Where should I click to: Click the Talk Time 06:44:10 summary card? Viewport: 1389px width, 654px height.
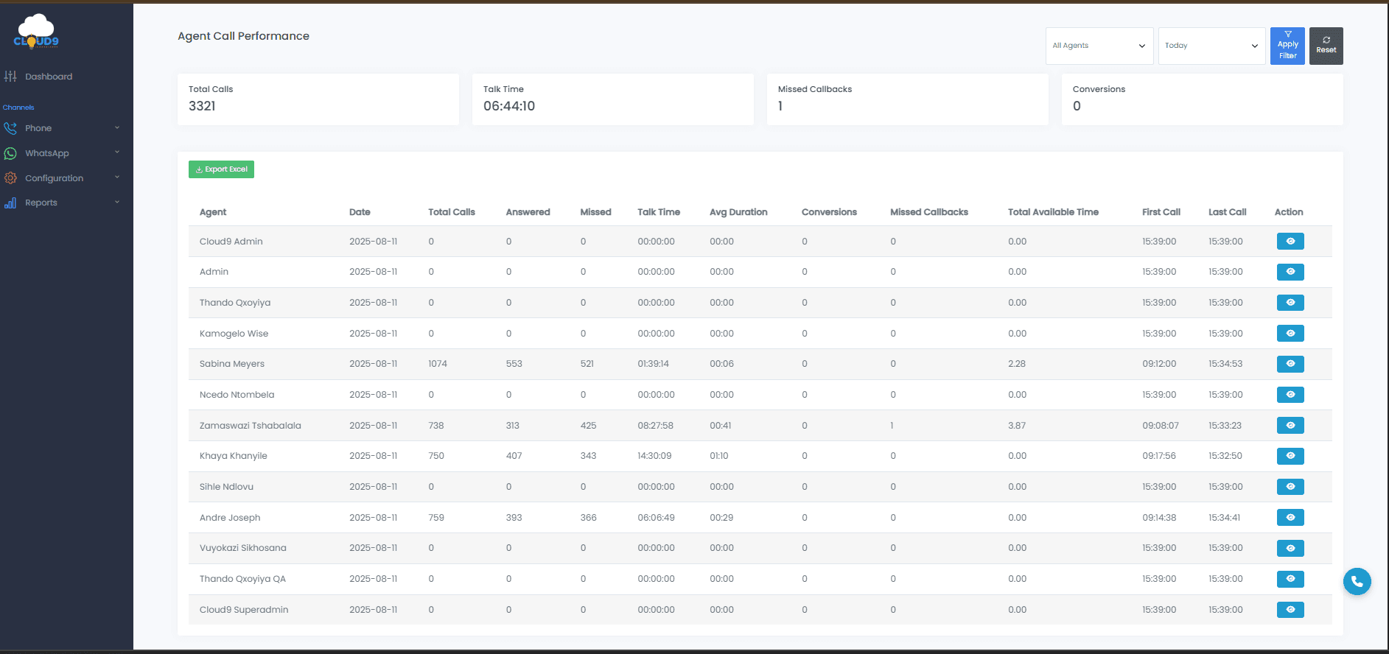pyautogui.click(x=612, y=99)
